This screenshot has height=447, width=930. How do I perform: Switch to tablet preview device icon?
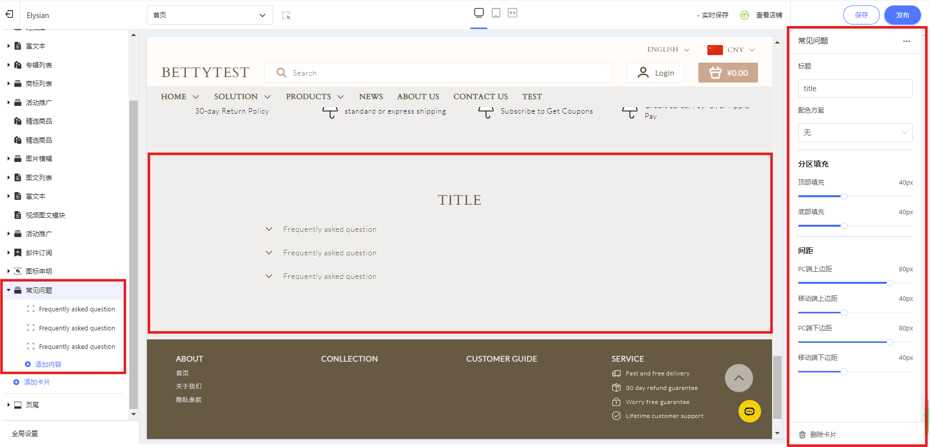(x=496, y=13)
